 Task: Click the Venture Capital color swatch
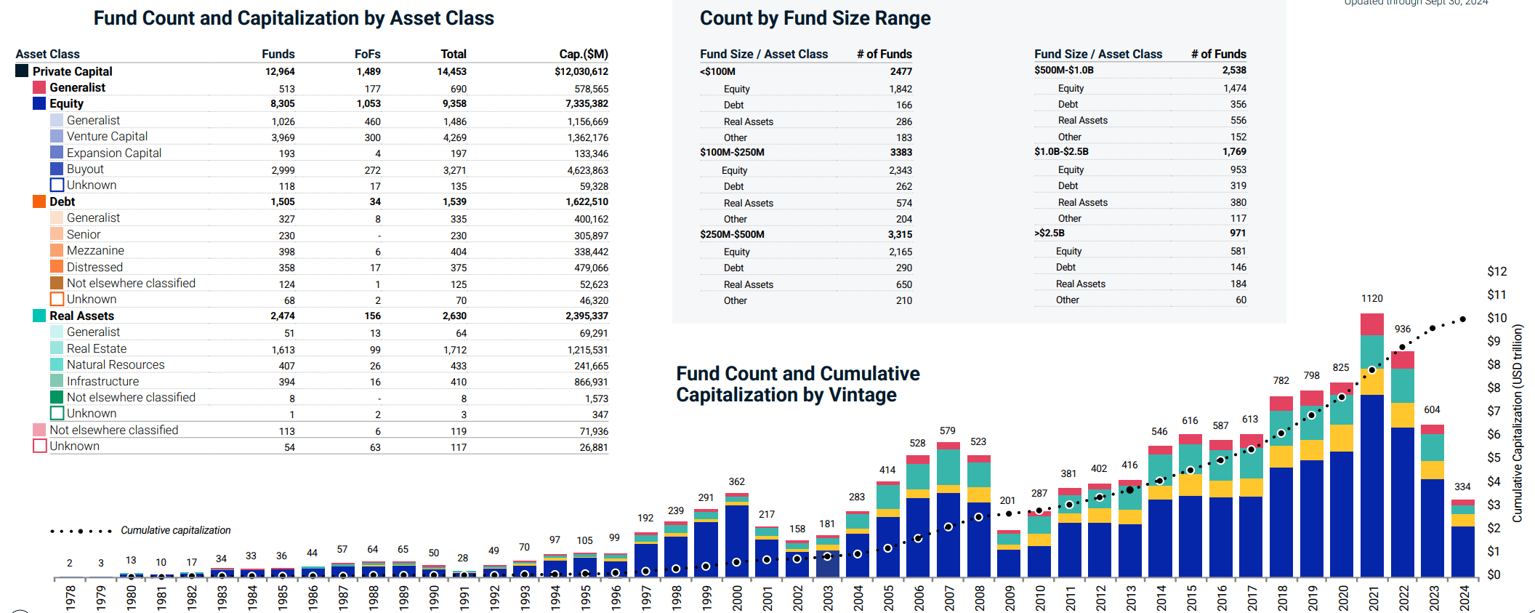tap(57, 136)
